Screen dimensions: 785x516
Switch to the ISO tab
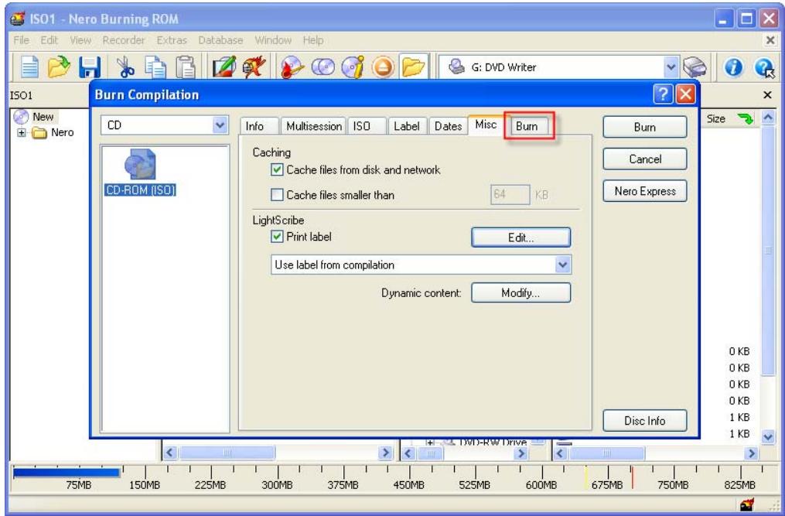(367, 126)
